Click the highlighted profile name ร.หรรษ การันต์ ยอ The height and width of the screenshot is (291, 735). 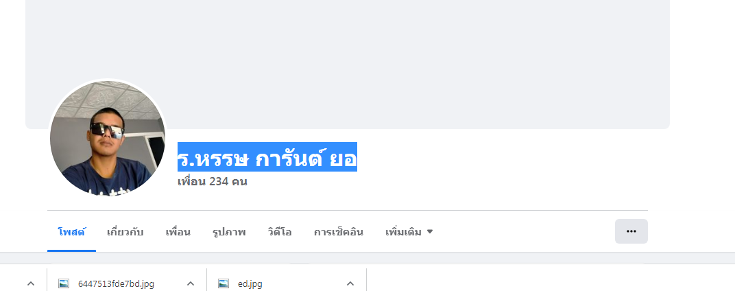coord(267,157)
